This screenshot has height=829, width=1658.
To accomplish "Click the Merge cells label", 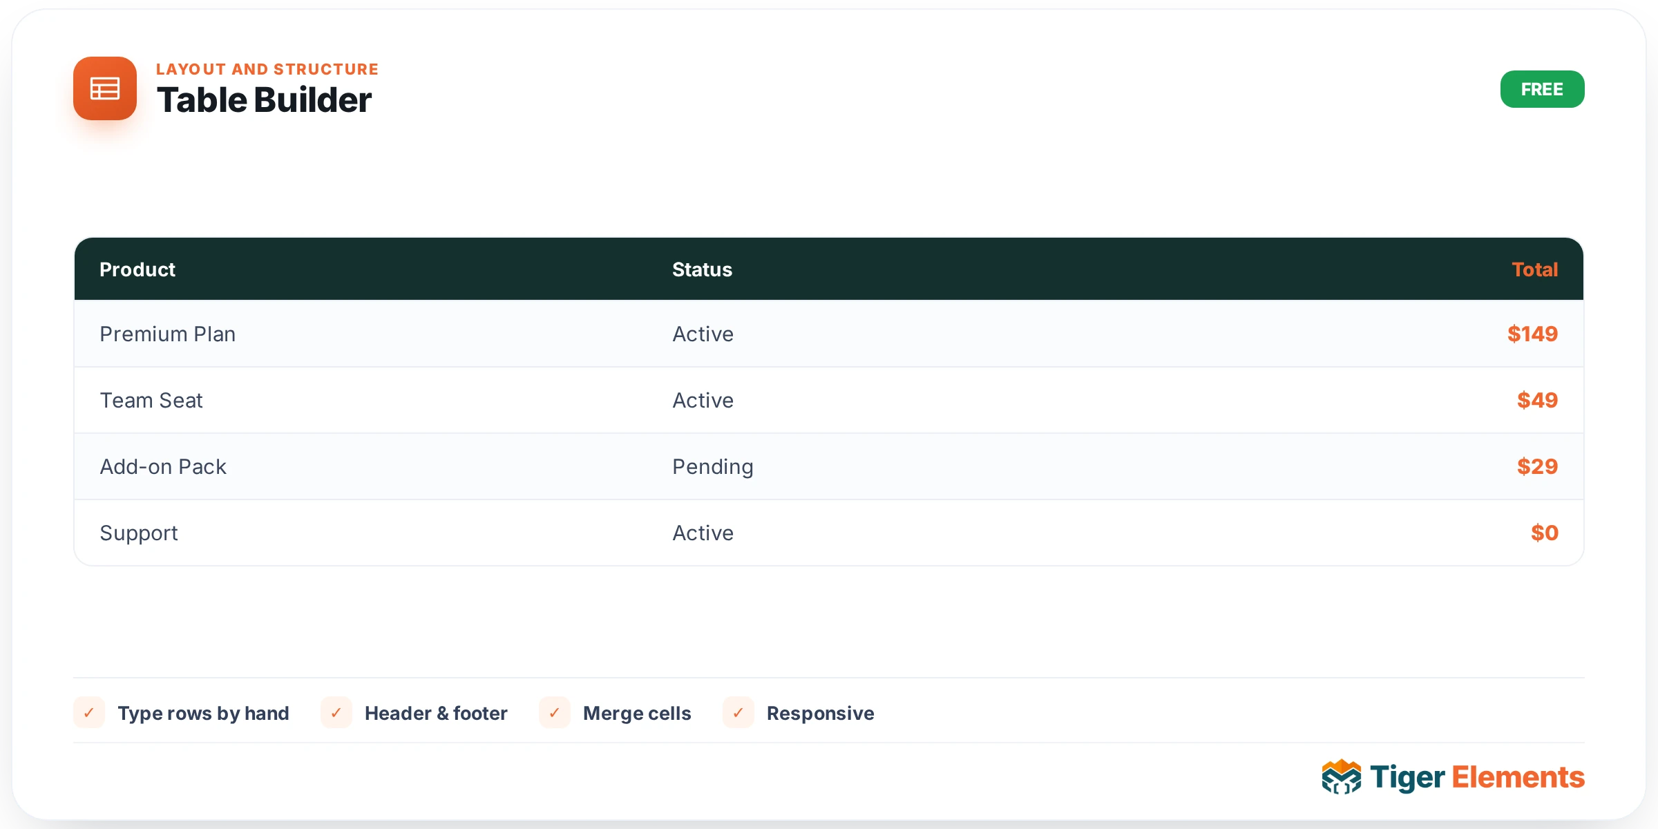I will 637,713.
